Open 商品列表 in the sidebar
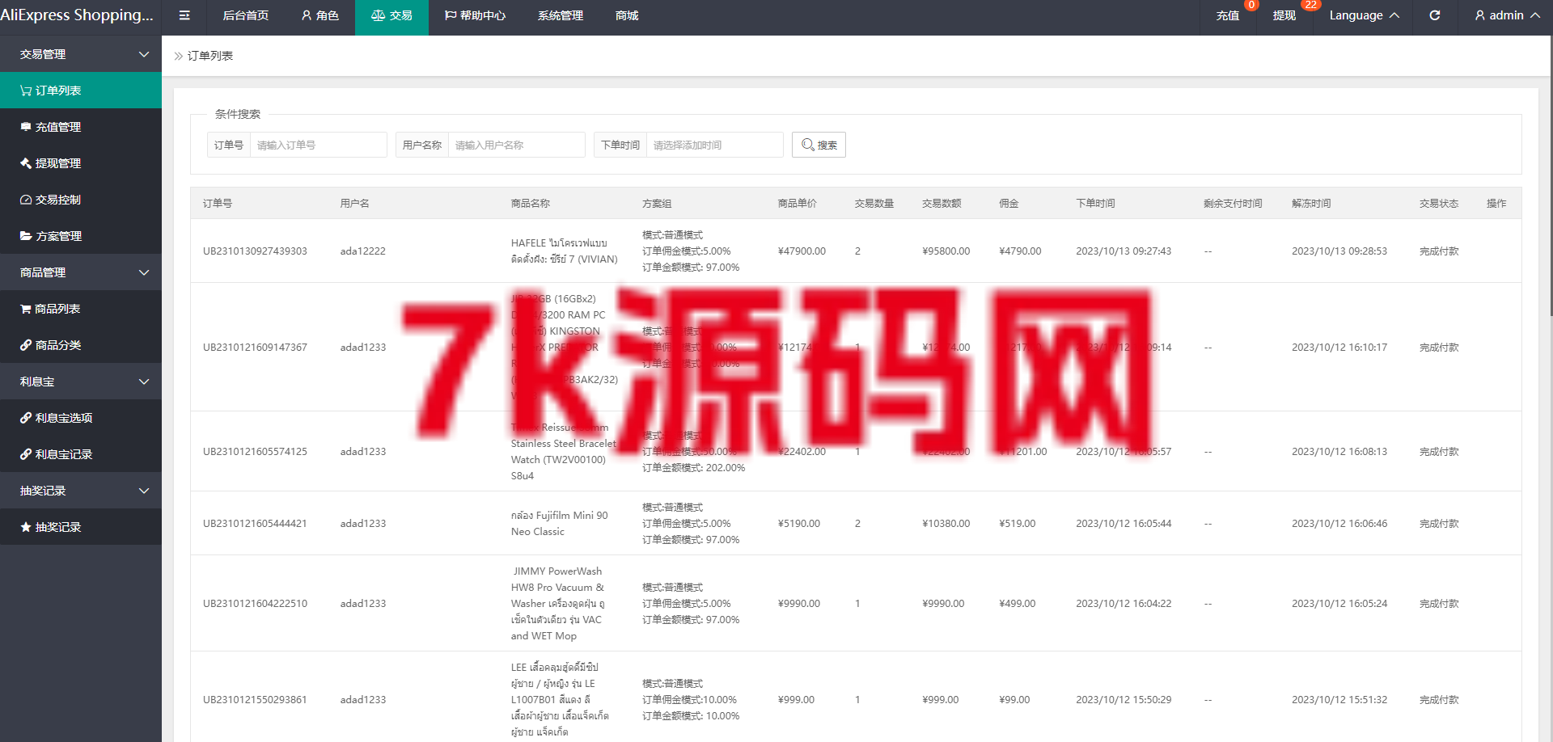The width and height of the screenshot is (1553, 742). 81,309
